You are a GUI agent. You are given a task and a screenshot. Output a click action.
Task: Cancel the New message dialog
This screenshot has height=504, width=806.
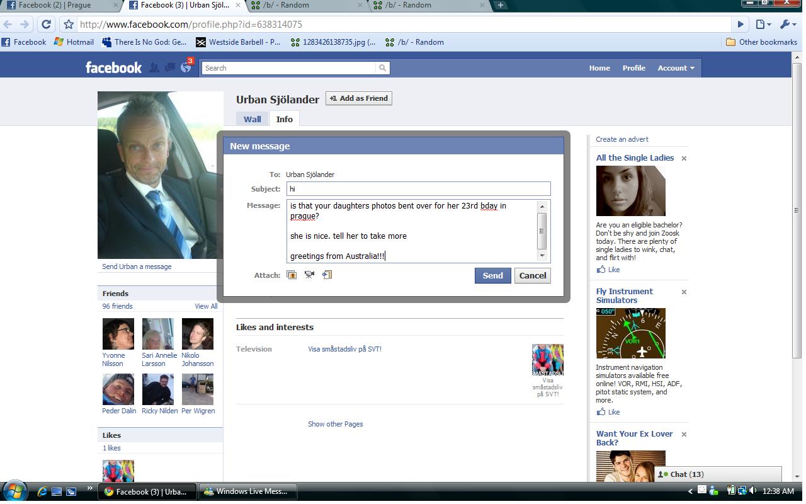tap(533, 275)
